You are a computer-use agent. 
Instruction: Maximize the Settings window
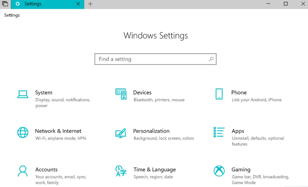click(x=286, y=4)
